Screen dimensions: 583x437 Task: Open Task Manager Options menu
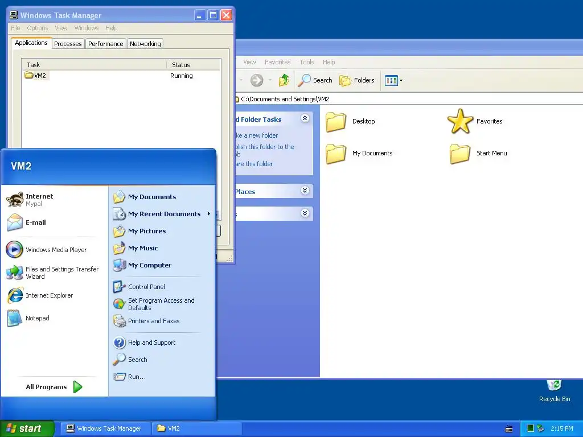click(x=38, y=28)
